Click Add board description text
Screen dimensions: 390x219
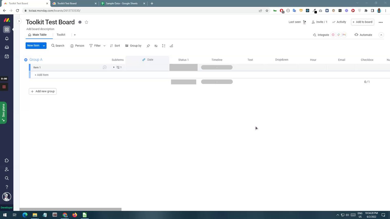(40, 29)
